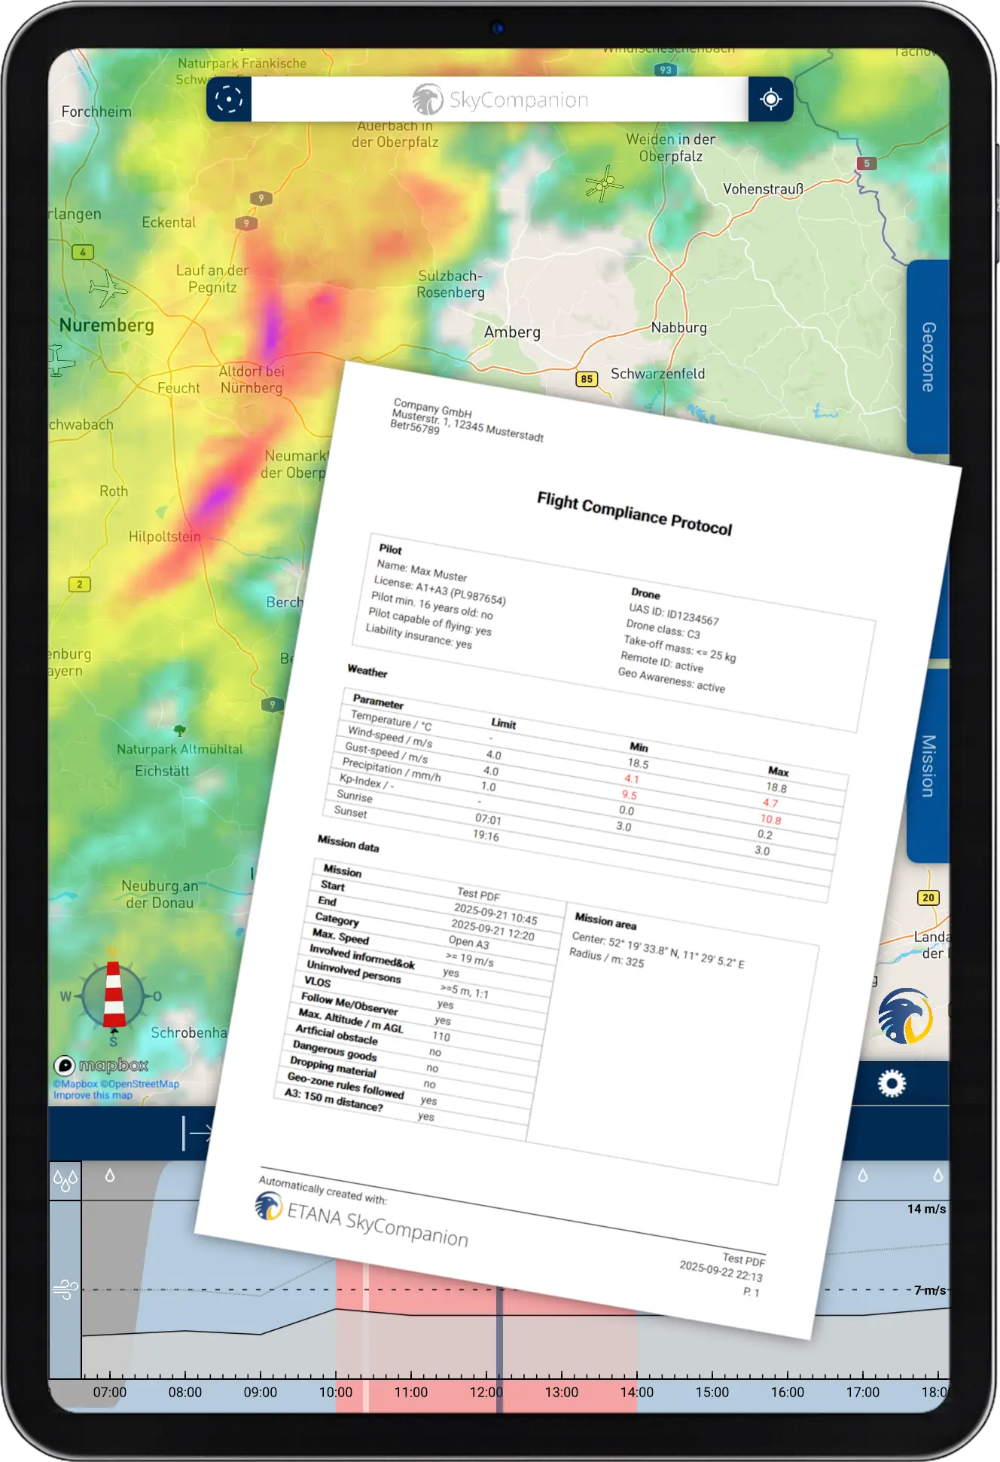This screenshot has width=1000, height=1462.
Task: Tap road shield 85 near Schwarzenfeld
Action: (587, 379)
